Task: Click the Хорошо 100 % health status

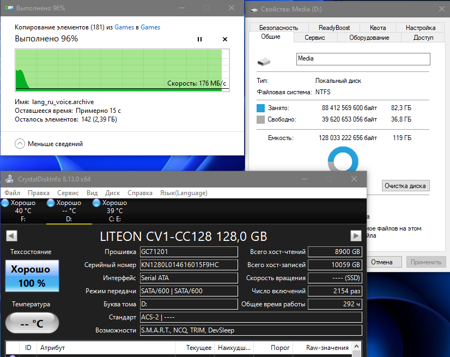Action: pos(32,276)
